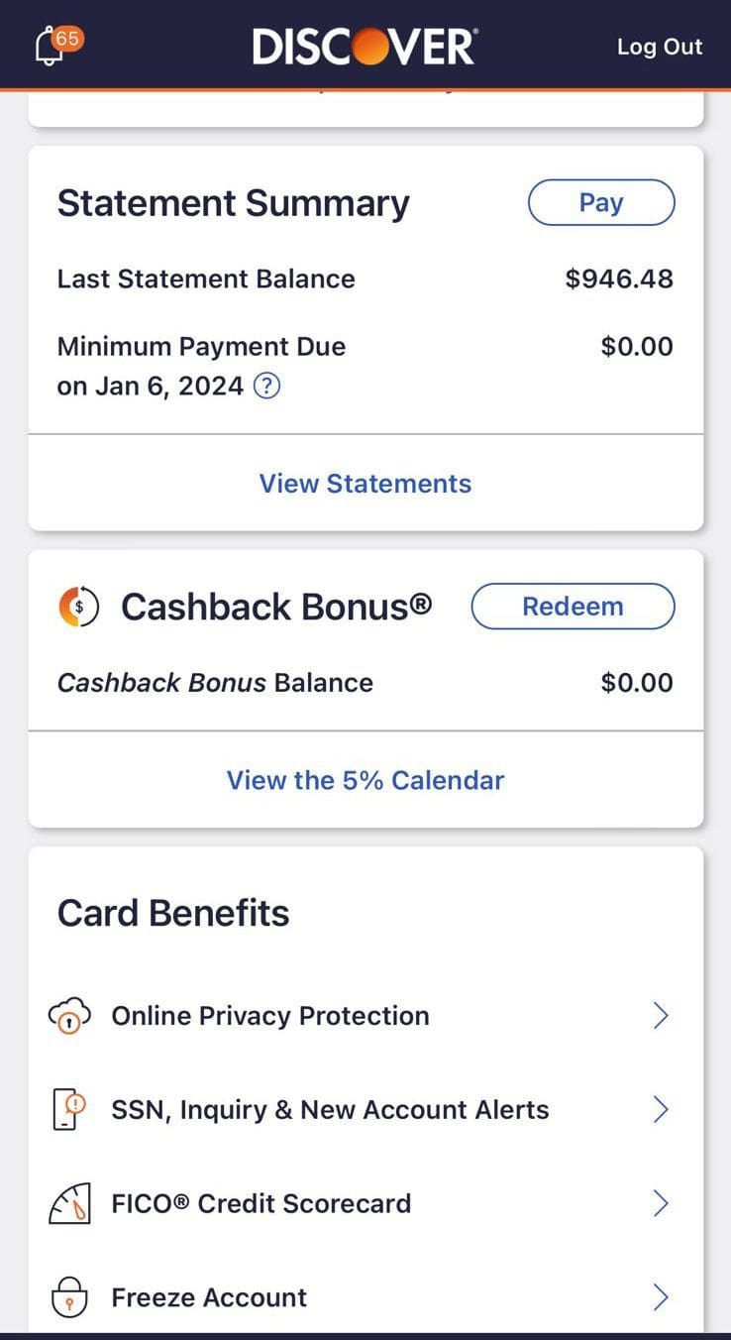Open the Card Benefits section
Viewport: 731px width, 1340px height.
(x=173, y=912)
